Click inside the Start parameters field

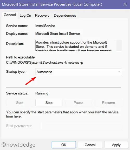pos(82,126)
